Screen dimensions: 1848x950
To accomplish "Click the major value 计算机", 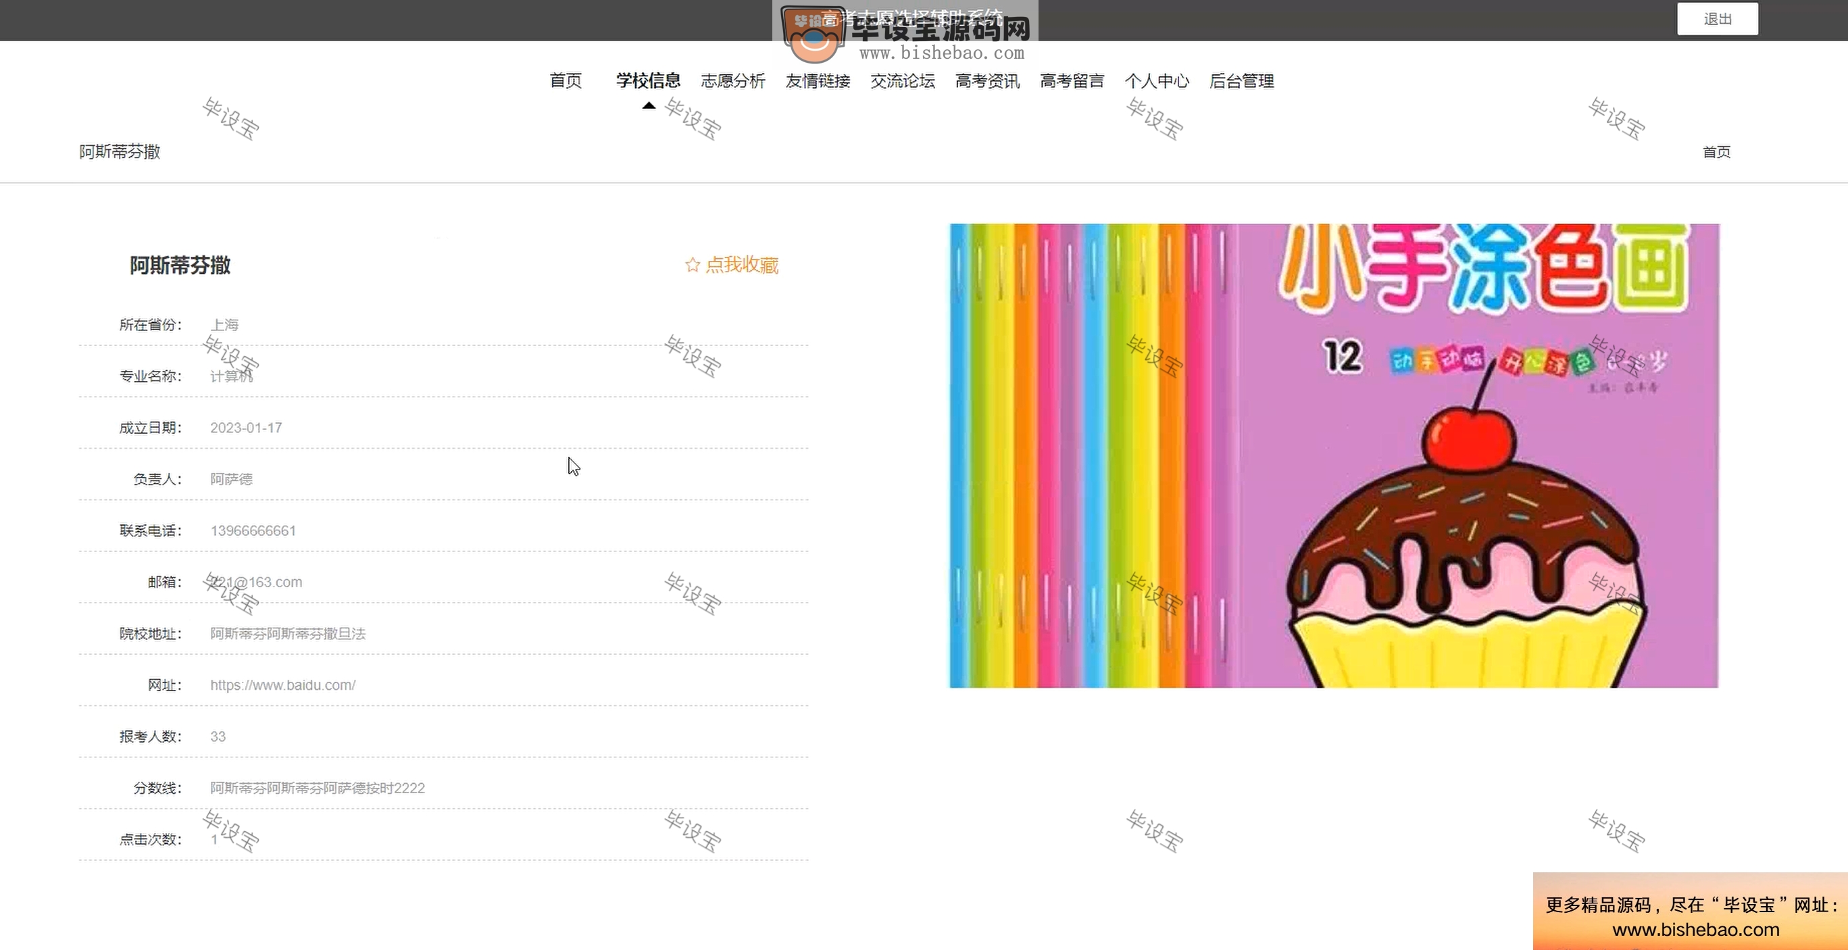I will 232,376.
